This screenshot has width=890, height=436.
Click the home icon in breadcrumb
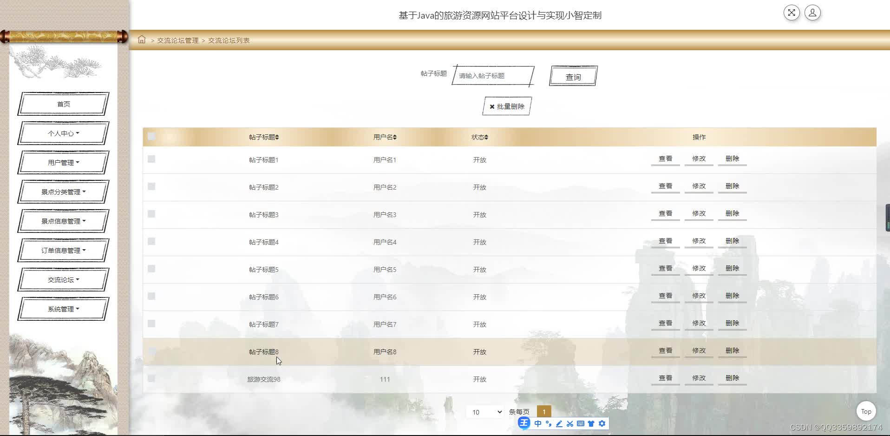142,40
